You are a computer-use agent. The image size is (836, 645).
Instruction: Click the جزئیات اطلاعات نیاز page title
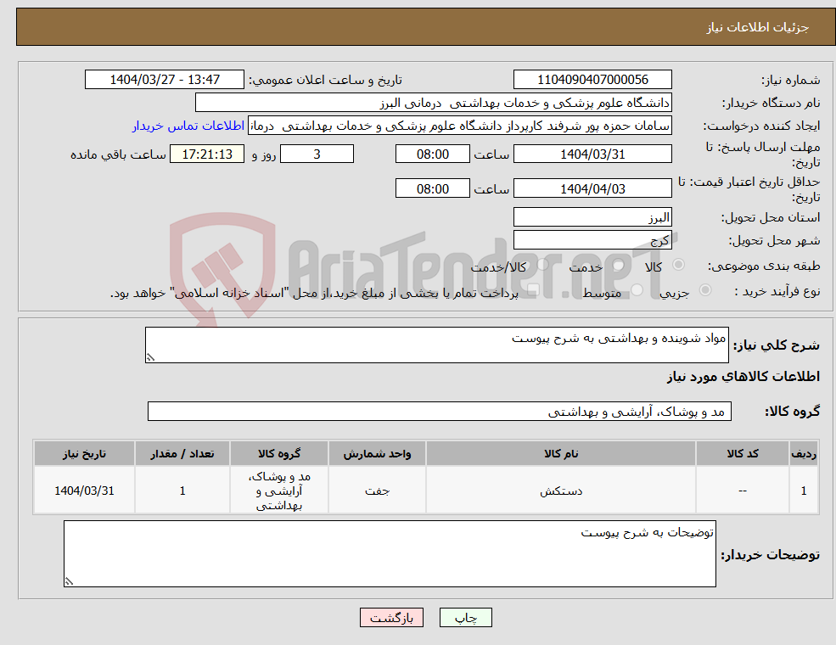coord(758,27)
